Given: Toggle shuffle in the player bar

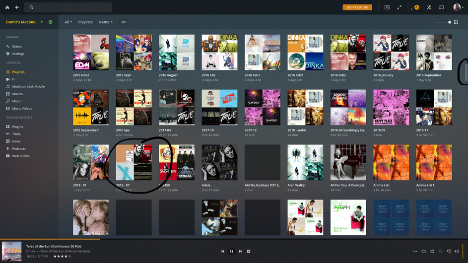Looking at the screenshot, I should click(432, 252).
